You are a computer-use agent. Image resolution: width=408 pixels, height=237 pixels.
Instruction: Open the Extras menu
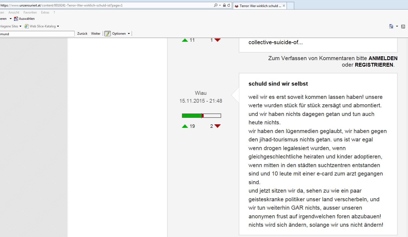coord(45,12)
